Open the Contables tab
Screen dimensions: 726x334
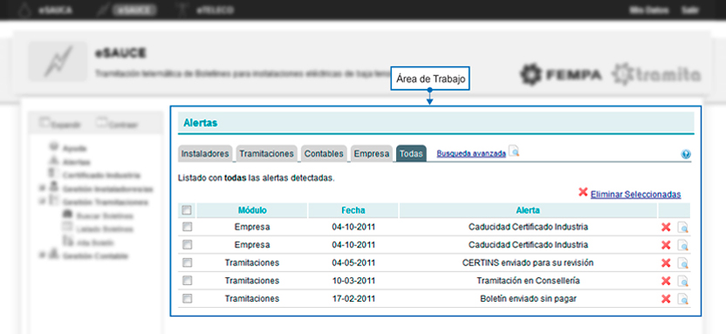pyautogui.click(x=324, y=153)
